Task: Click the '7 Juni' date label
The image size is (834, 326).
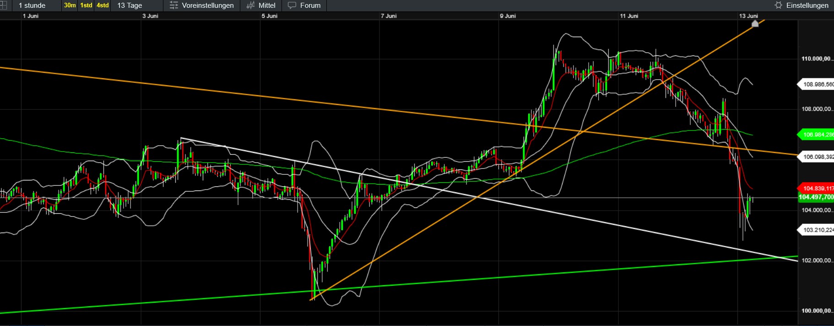Action: coord(389,16)
